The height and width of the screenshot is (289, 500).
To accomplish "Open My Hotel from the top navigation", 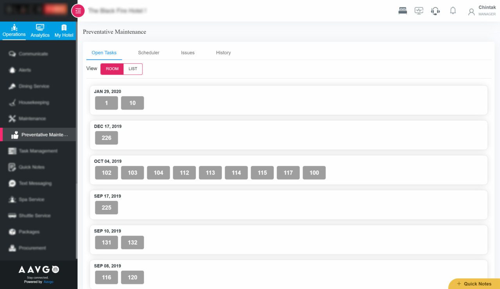I will (63, 30).
